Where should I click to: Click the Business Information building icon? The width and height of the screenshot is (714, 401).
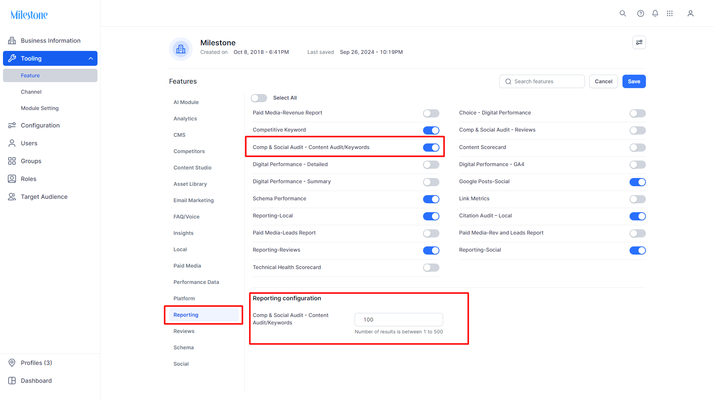[12, 41]
